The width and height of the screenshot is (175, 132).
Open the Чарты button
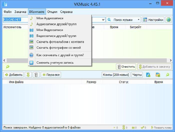[137, 75]
